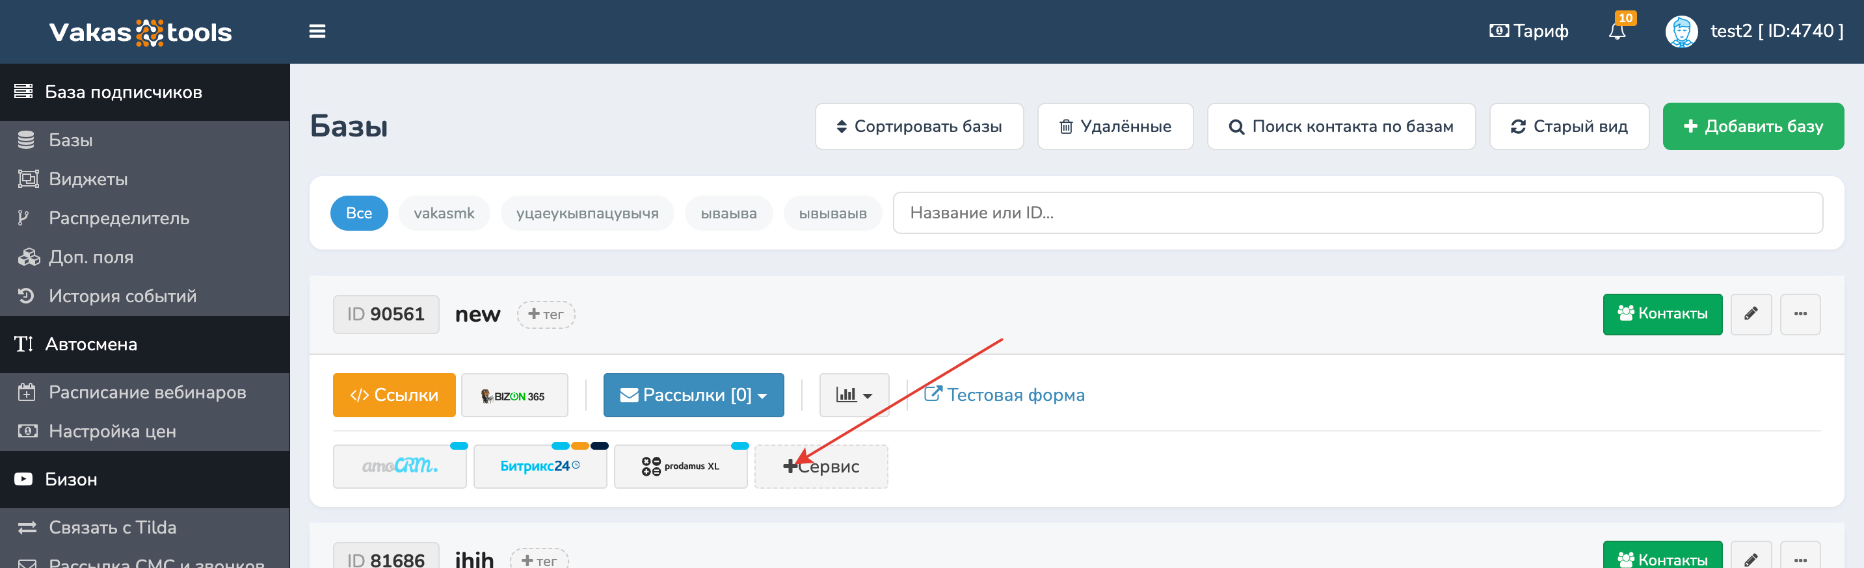
Task: Open notifications bell icon
Action: (x=1616, y=31)
